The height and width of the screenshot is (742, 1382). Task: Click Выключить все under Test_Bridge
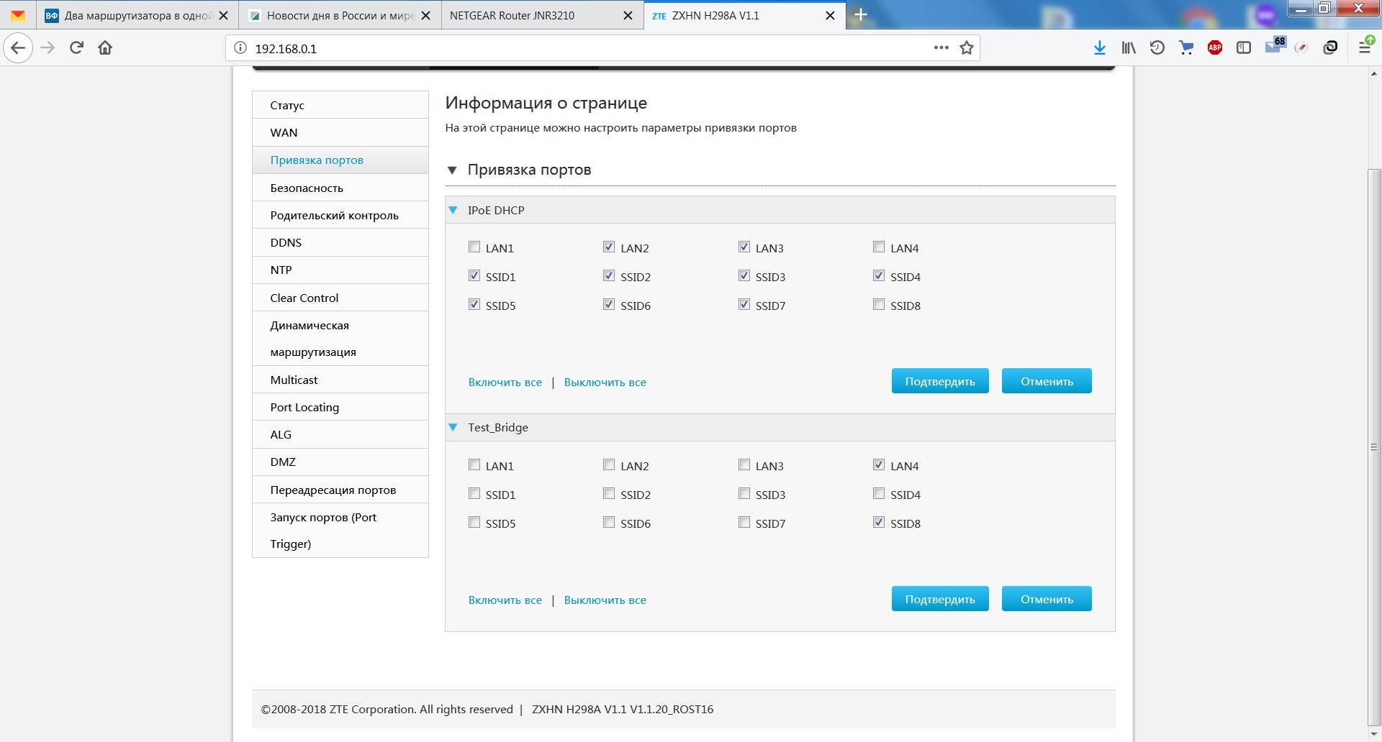point(605,600)
